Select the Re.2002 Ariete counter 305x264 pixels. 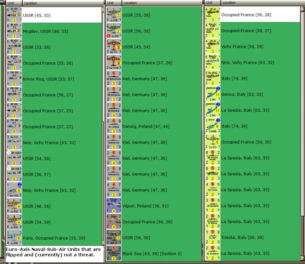pos(212,78)
